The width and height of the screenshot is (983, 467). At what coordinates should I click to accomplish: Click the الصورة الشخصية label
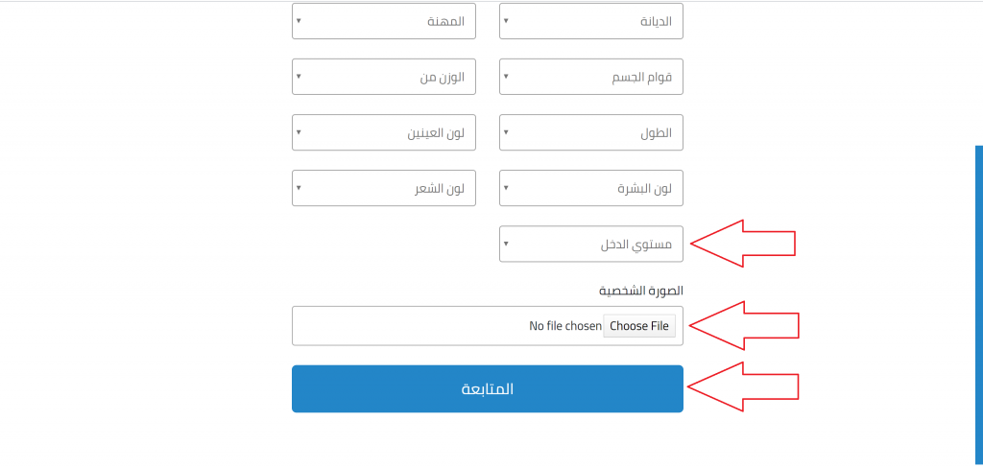(x=641, y=291)
